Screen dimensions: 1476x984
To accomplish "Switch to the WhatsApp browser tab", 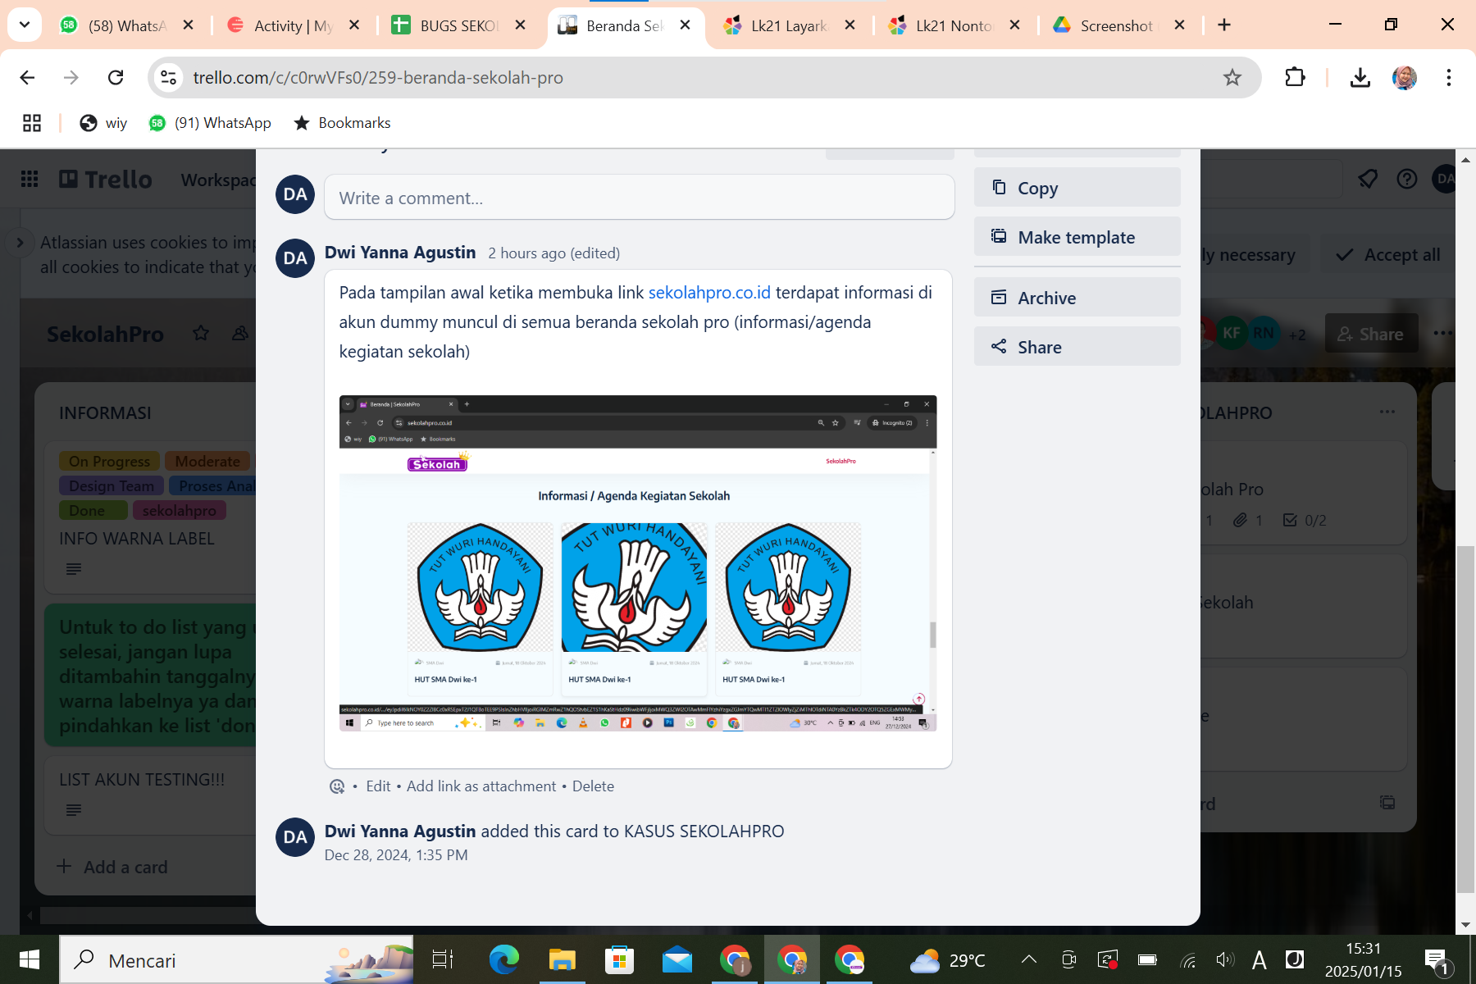I will click(x=127, y=25).
